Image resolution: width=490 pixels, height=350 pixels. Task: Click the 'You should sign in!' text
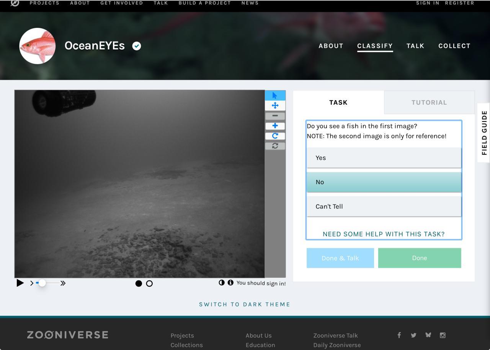261,283
